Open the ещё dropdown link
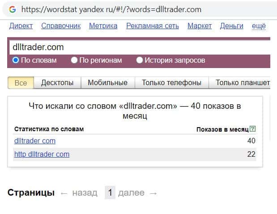 pos(259,26)
